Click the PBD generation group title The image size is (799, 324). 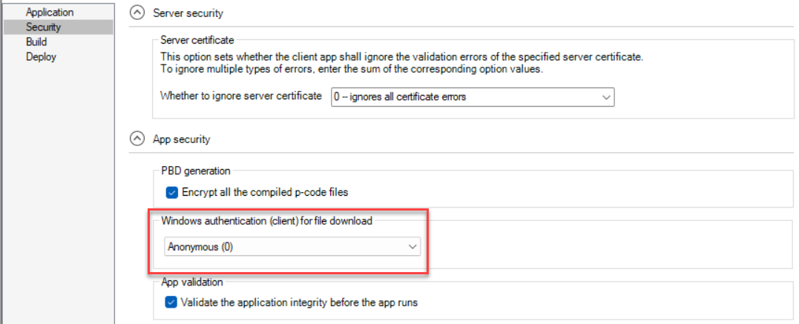(x=196, y=171)
